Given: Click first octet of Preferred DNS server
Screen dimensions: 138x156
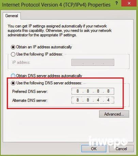Looking at the screenshot, I should point(78,91).
